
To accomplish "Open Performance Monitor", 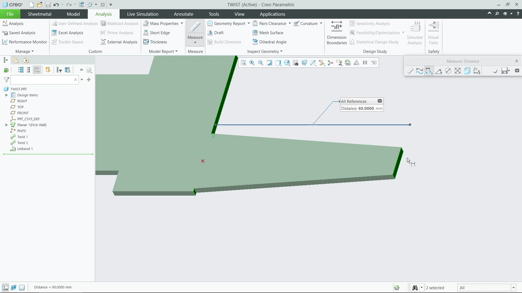I will point(24,42).
